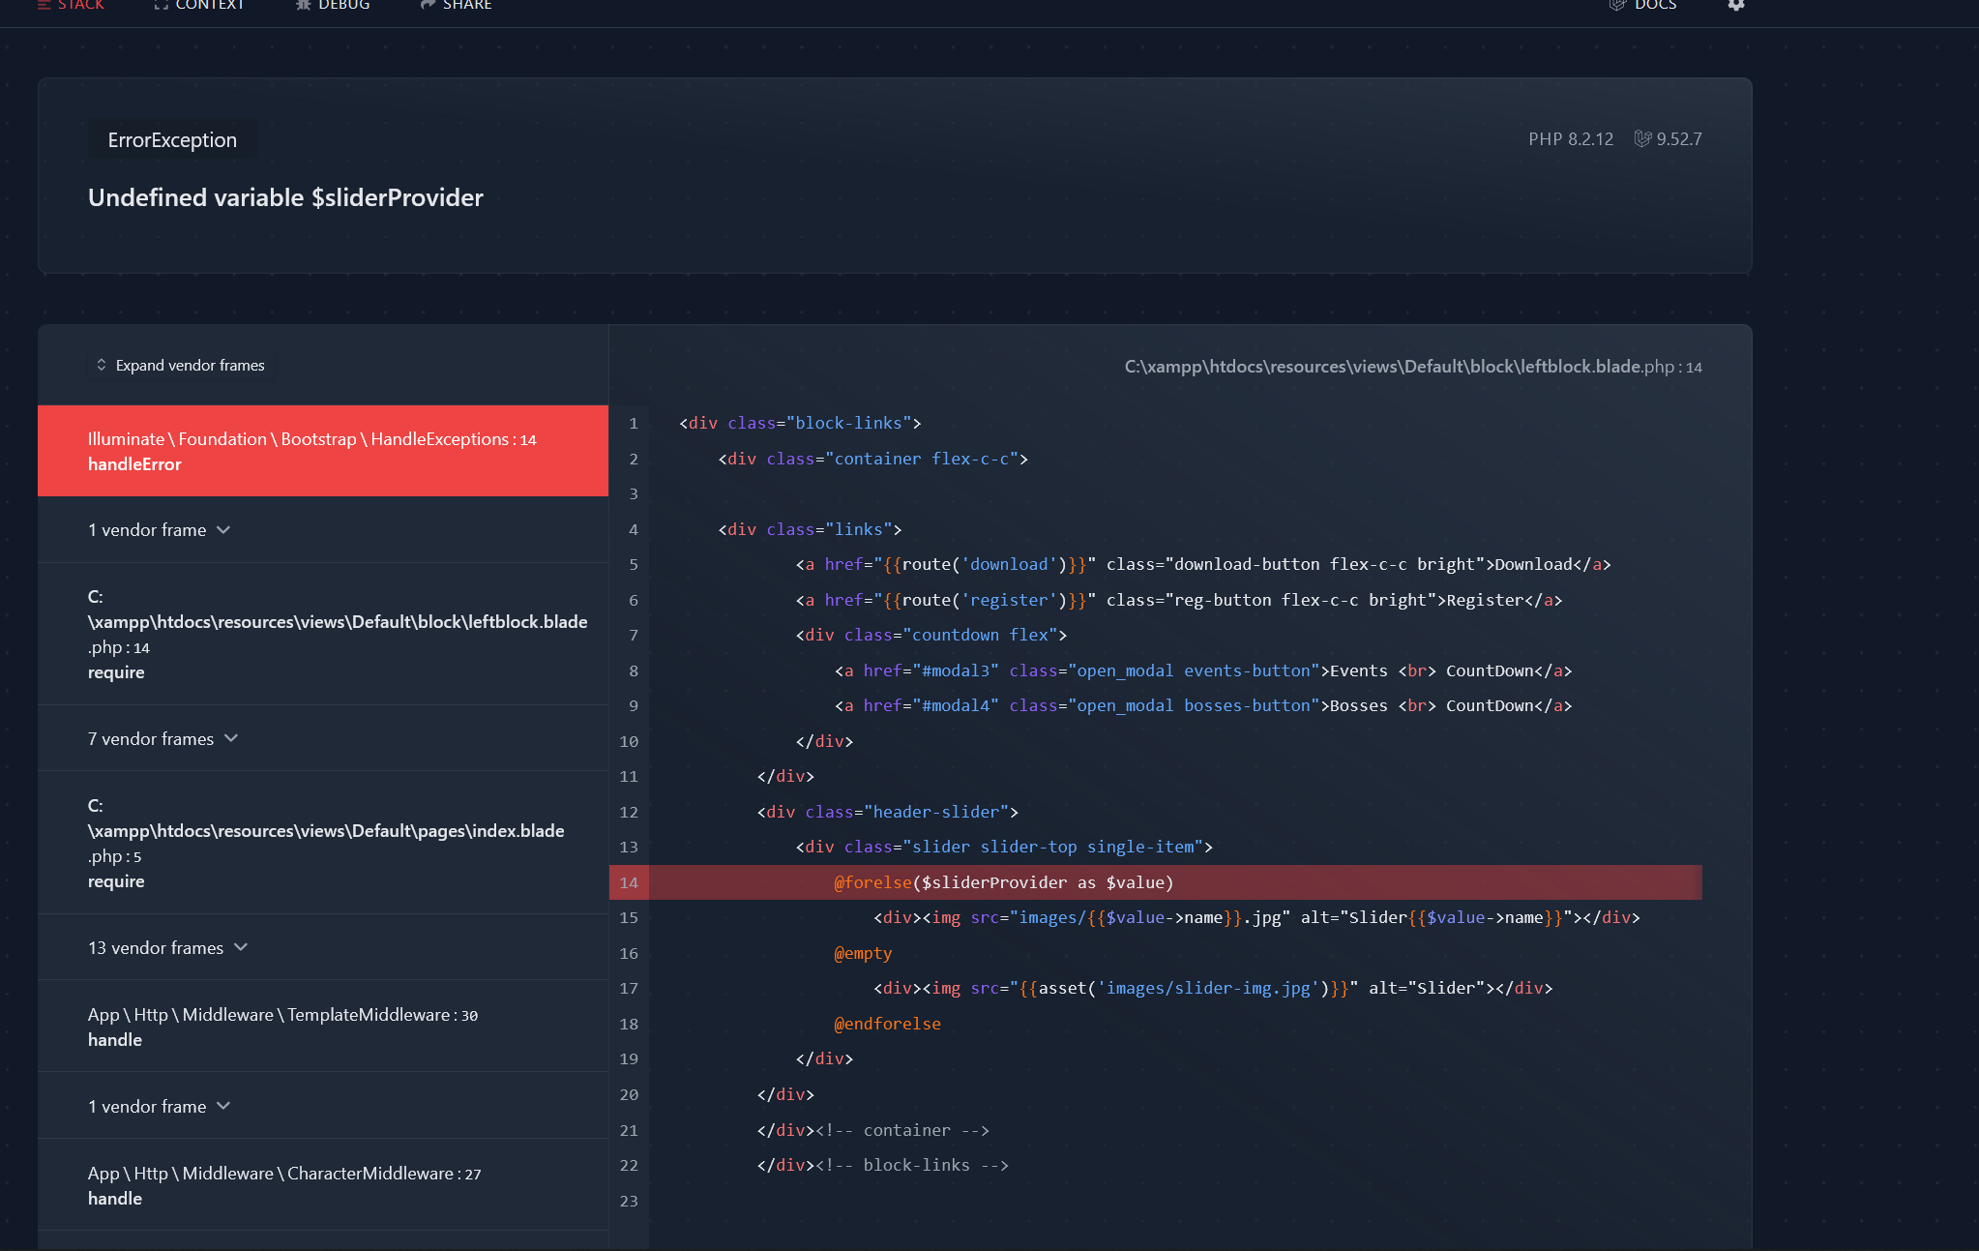The image size is (1979, 1251).
Task: Click the PHP 8.2.12 version text
Action: coord(1571,138)
